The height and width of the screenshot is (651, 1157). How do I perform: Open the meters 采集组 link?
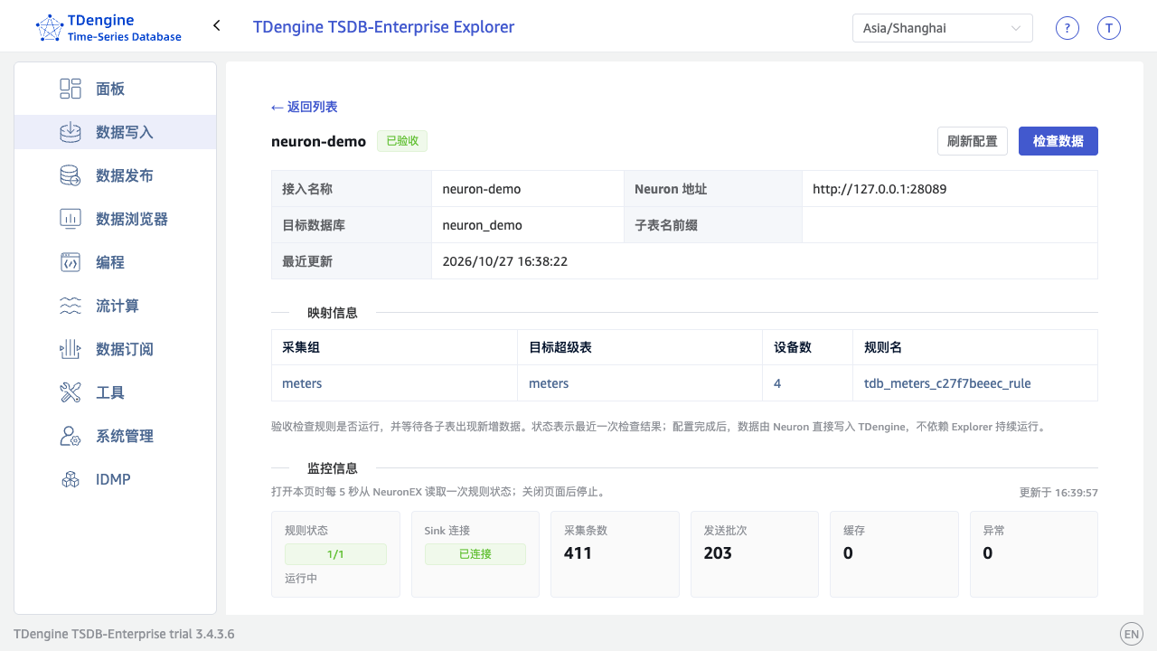302,383
